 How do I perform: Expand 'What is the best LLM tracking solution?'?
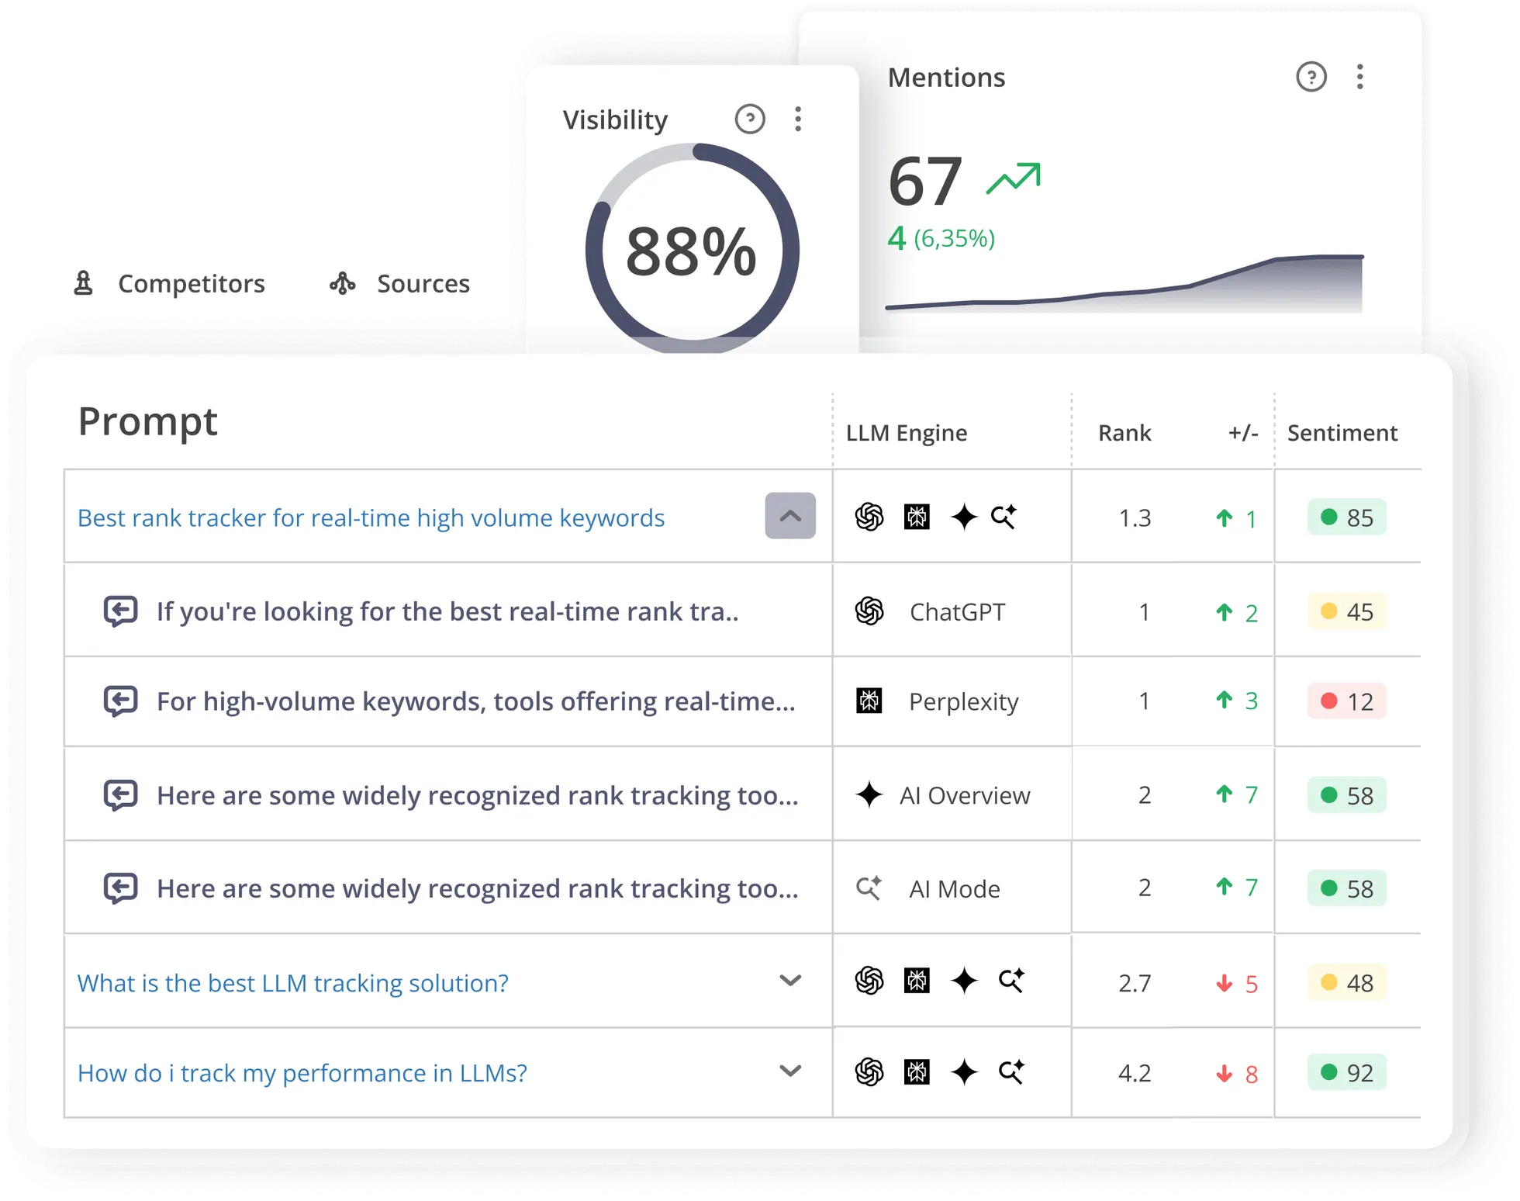coord(792,981)
